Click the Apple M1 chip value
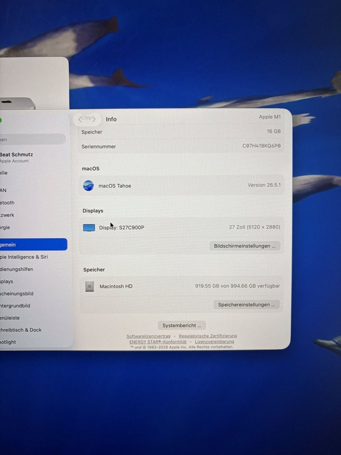The height and width of the screenshot is (455, 341). pyautogui.click(x=270, y=117)
